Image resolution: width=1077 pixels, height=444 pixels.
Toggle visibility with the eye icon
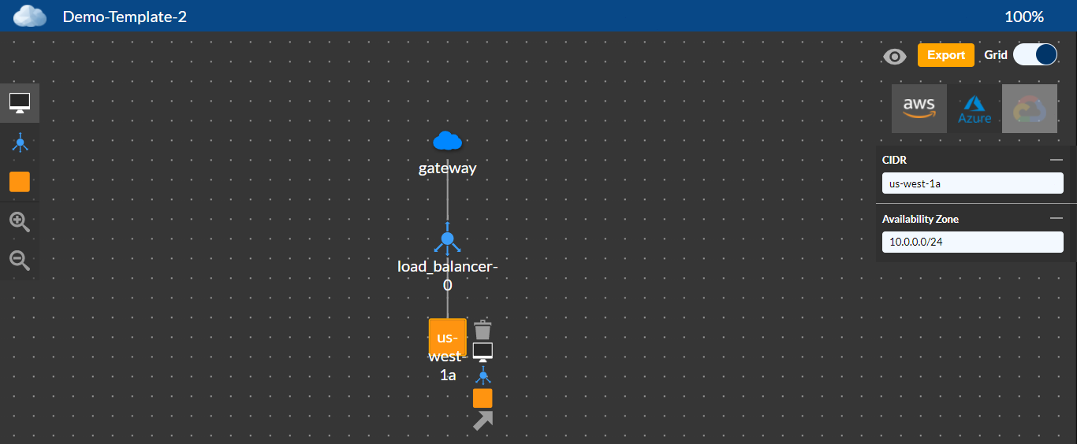coord(895,56)
